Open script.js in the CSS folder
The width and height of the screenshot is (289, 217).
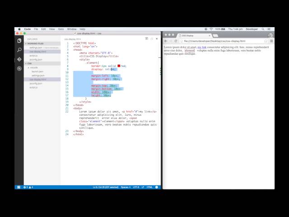[x=42, y=87]
